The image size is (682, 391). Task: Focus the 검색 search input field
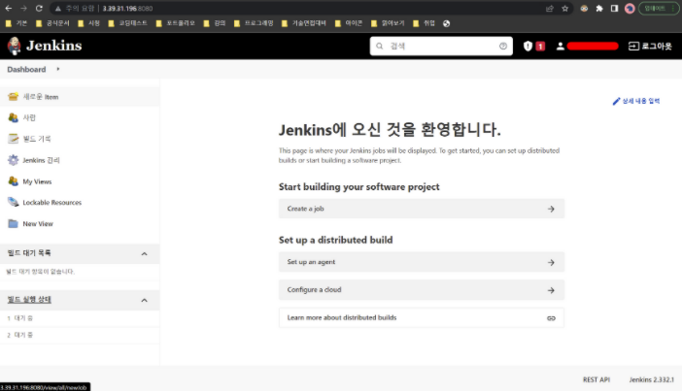click(x=441, y=46)
